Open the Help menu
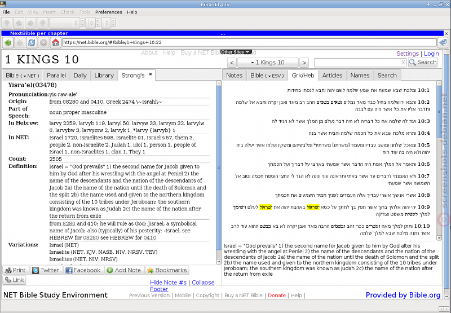 [x=132, y=12]
